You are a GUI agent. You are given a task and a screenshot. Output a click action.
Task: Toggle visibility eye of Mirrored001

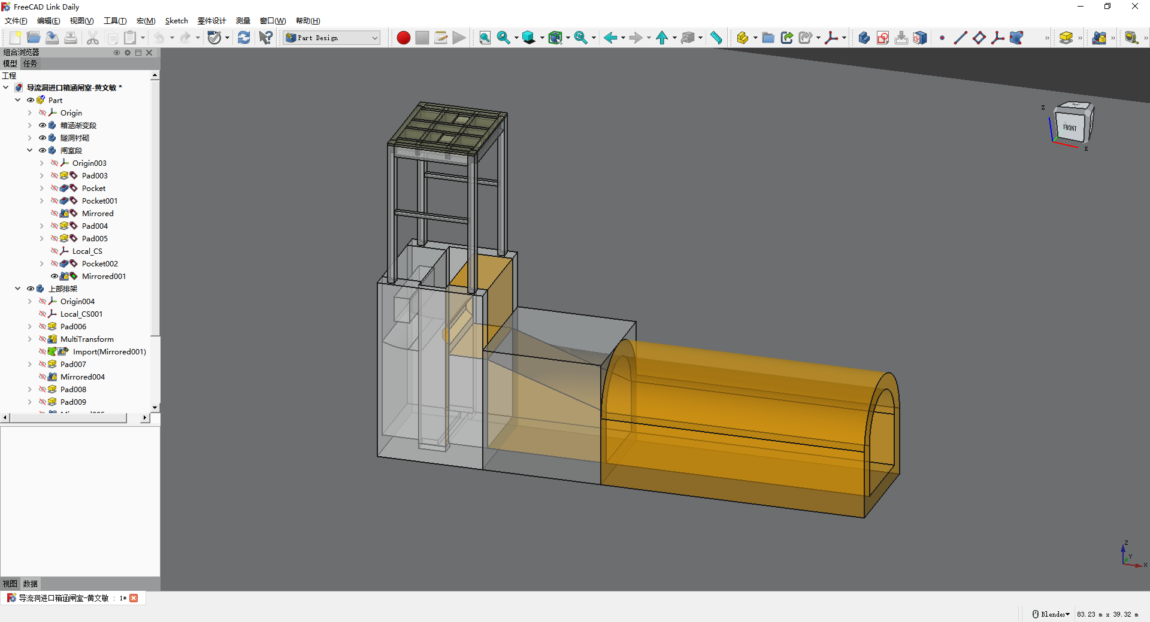tap(55, 276)
